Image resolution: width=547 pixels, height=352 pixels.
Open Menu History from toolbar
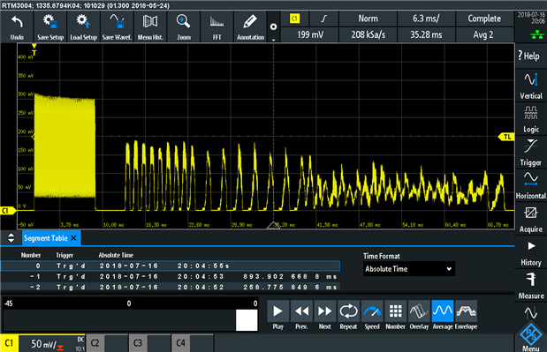pos(150,26)
